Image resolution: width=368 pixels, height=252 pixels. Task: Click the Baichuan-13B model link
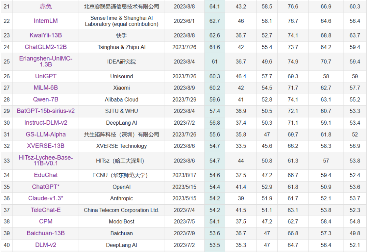click(46, 233)
